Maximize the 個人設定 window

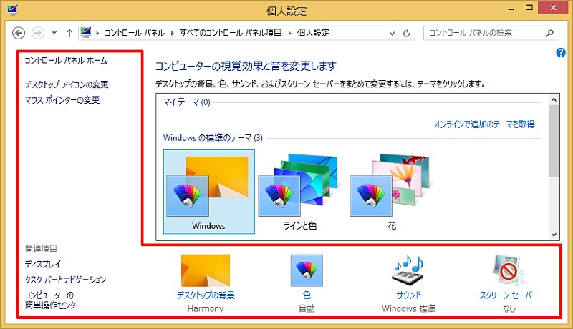click(529, 8)
